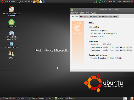The height and width of the screenshot is (100, 134).
Task: Open the Editar menu
Action: [x=82, y=13]
